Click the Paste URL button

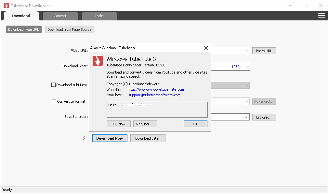click(x=264, y=51)
